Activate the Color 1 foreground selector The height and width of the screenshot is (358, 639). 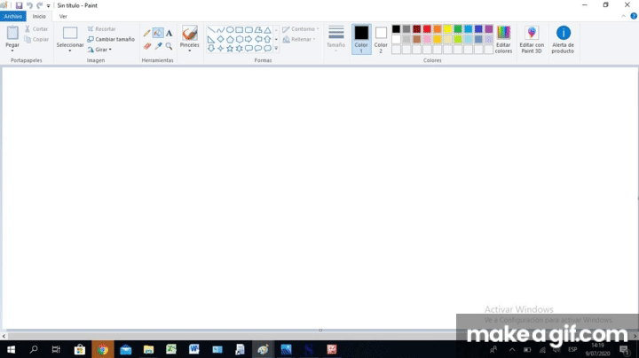(361, 39)
